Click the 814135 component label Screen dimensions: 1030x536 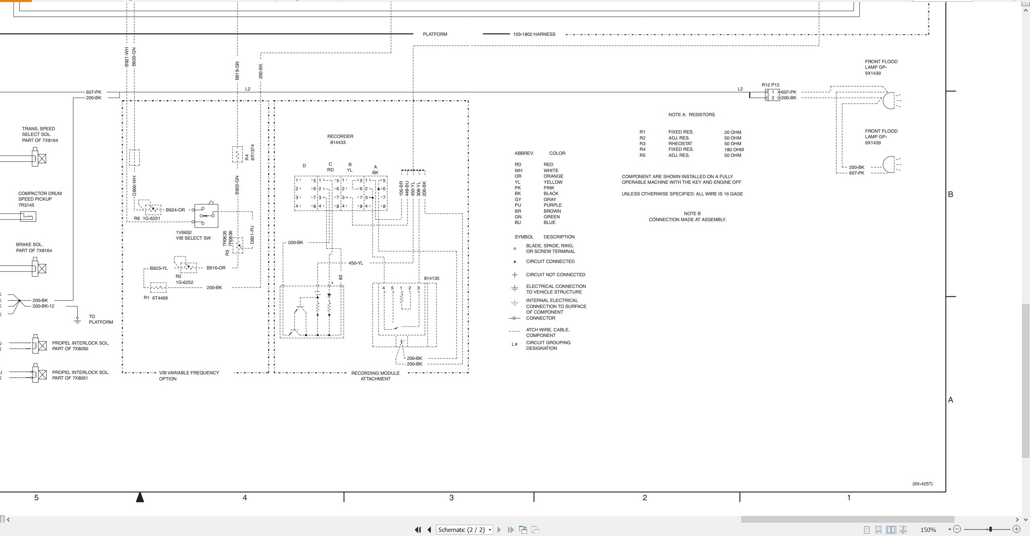[x=432, y=278]
